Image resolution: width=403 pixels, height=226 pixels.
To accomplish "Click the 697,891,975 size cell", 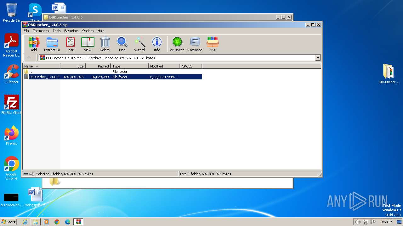I will coord(74,77).
